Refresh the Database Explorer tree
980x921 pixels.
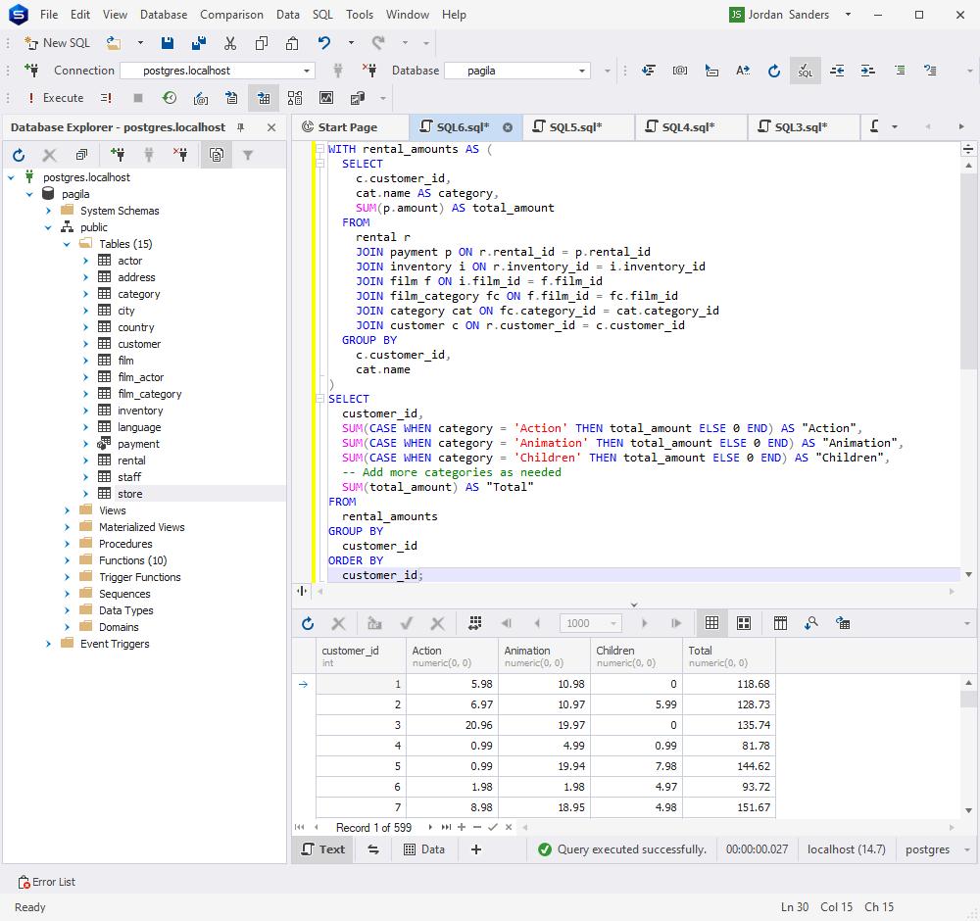[18, 154]
